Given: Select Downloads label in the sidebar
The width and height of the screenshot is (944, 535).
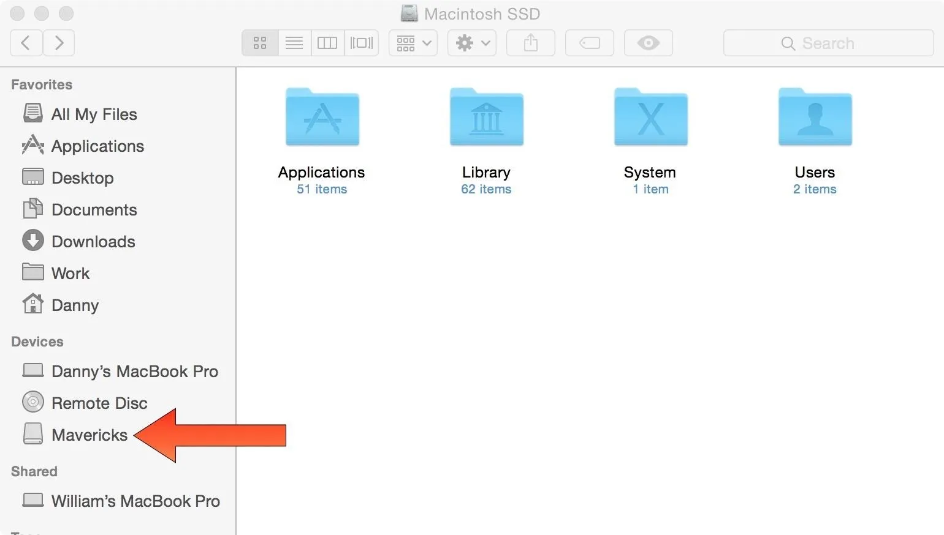Looking at the screenshot, I should coord(93,242).
